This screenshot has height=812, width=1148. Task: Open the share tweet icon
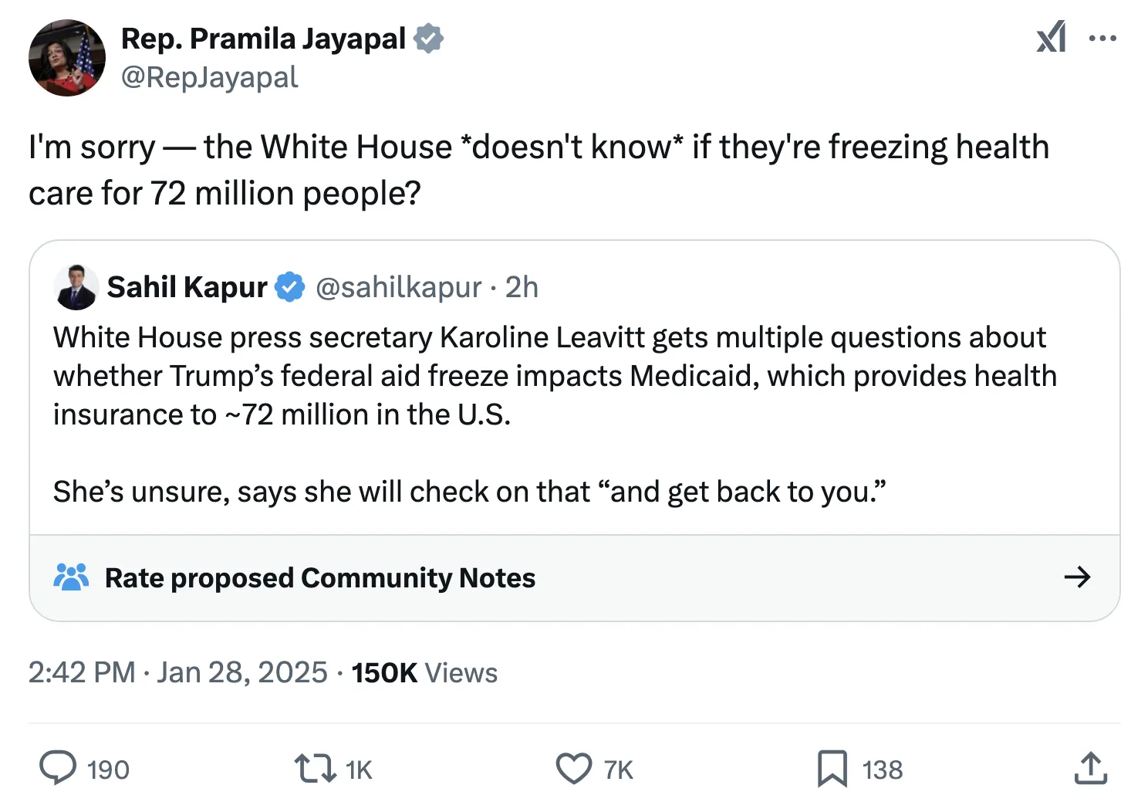click(x=1090, y=768)
